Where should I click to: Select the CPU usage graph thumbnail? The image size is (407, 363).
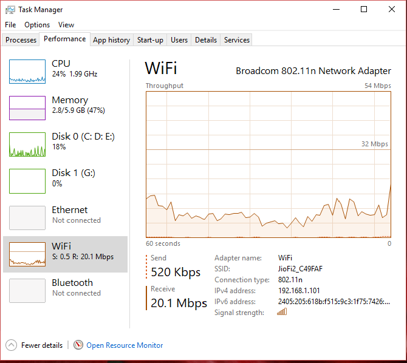[27, 72]
